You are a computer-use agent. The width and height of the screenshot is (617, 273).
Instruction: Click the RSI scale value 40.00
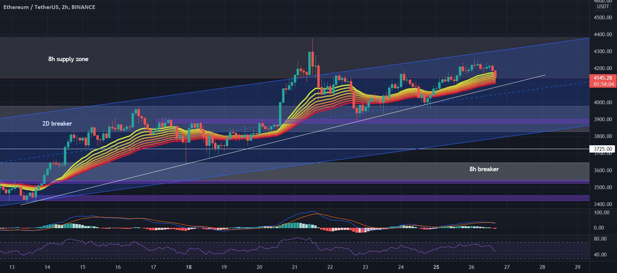[600, 255]
